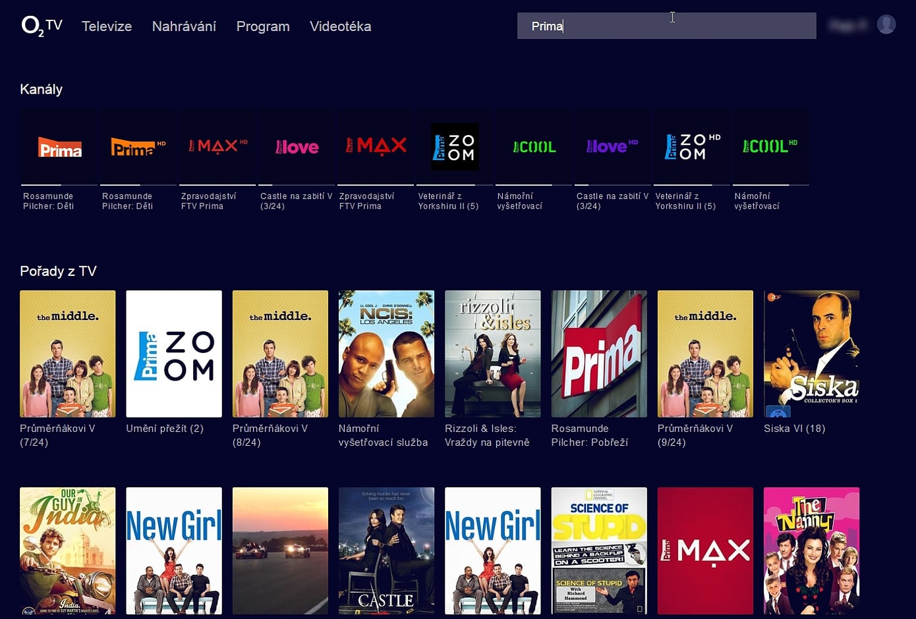916x619 pixels.
Task: Open the user profile avatar icon
Action: [x=886, y=24]
